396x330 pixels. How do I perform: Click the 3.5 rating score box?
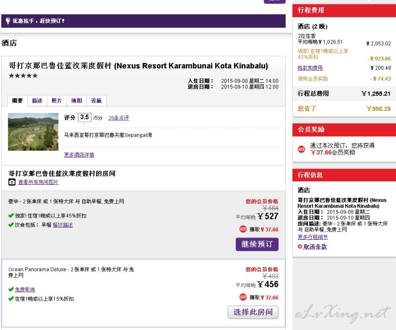[84, 117]
